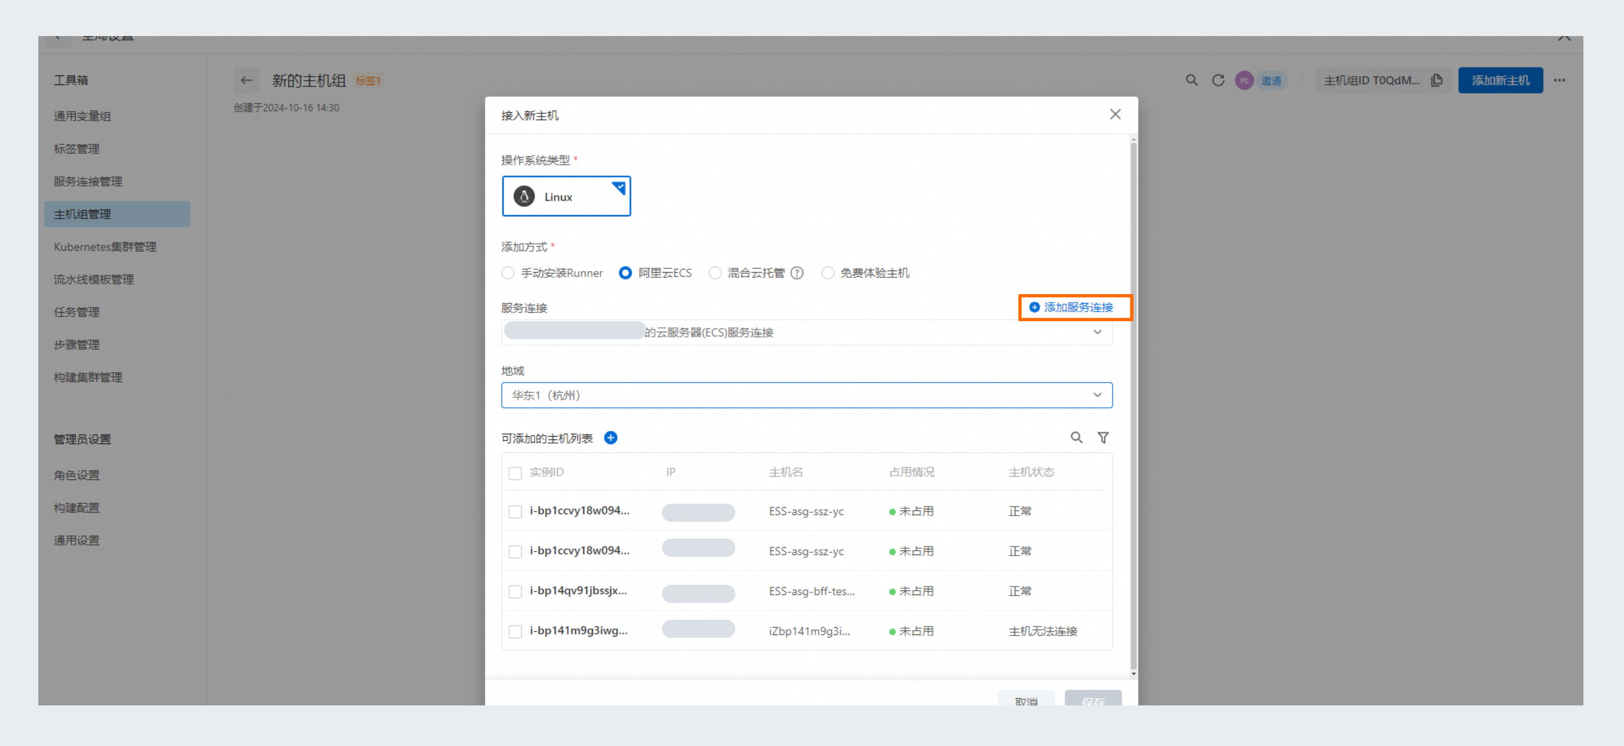
Task: Click the 标签1 tag
Action: 368,81
